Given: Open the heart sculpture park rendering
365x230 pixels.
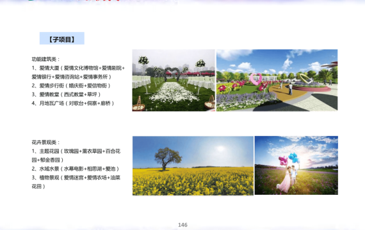Looking at the screenshot, I should (277, 80).
